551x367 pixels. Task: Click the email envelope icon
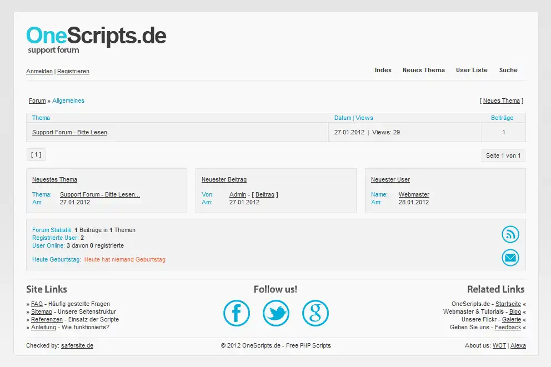click(x=510, y=258)
